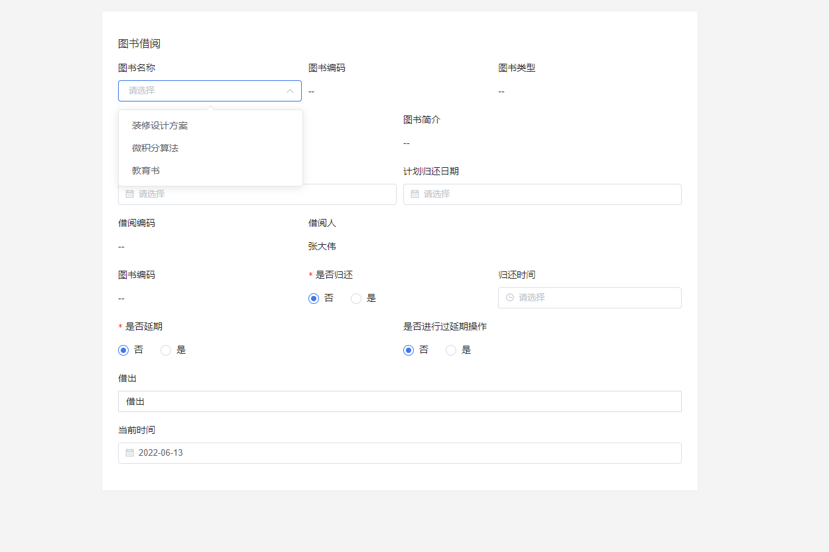Click the 图书借阅 heading
829x552 pixels.
[139, 44]
